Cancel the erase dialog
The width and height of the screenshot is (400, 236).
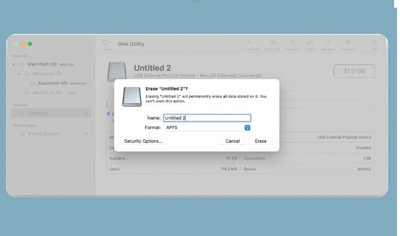[232, 141]
